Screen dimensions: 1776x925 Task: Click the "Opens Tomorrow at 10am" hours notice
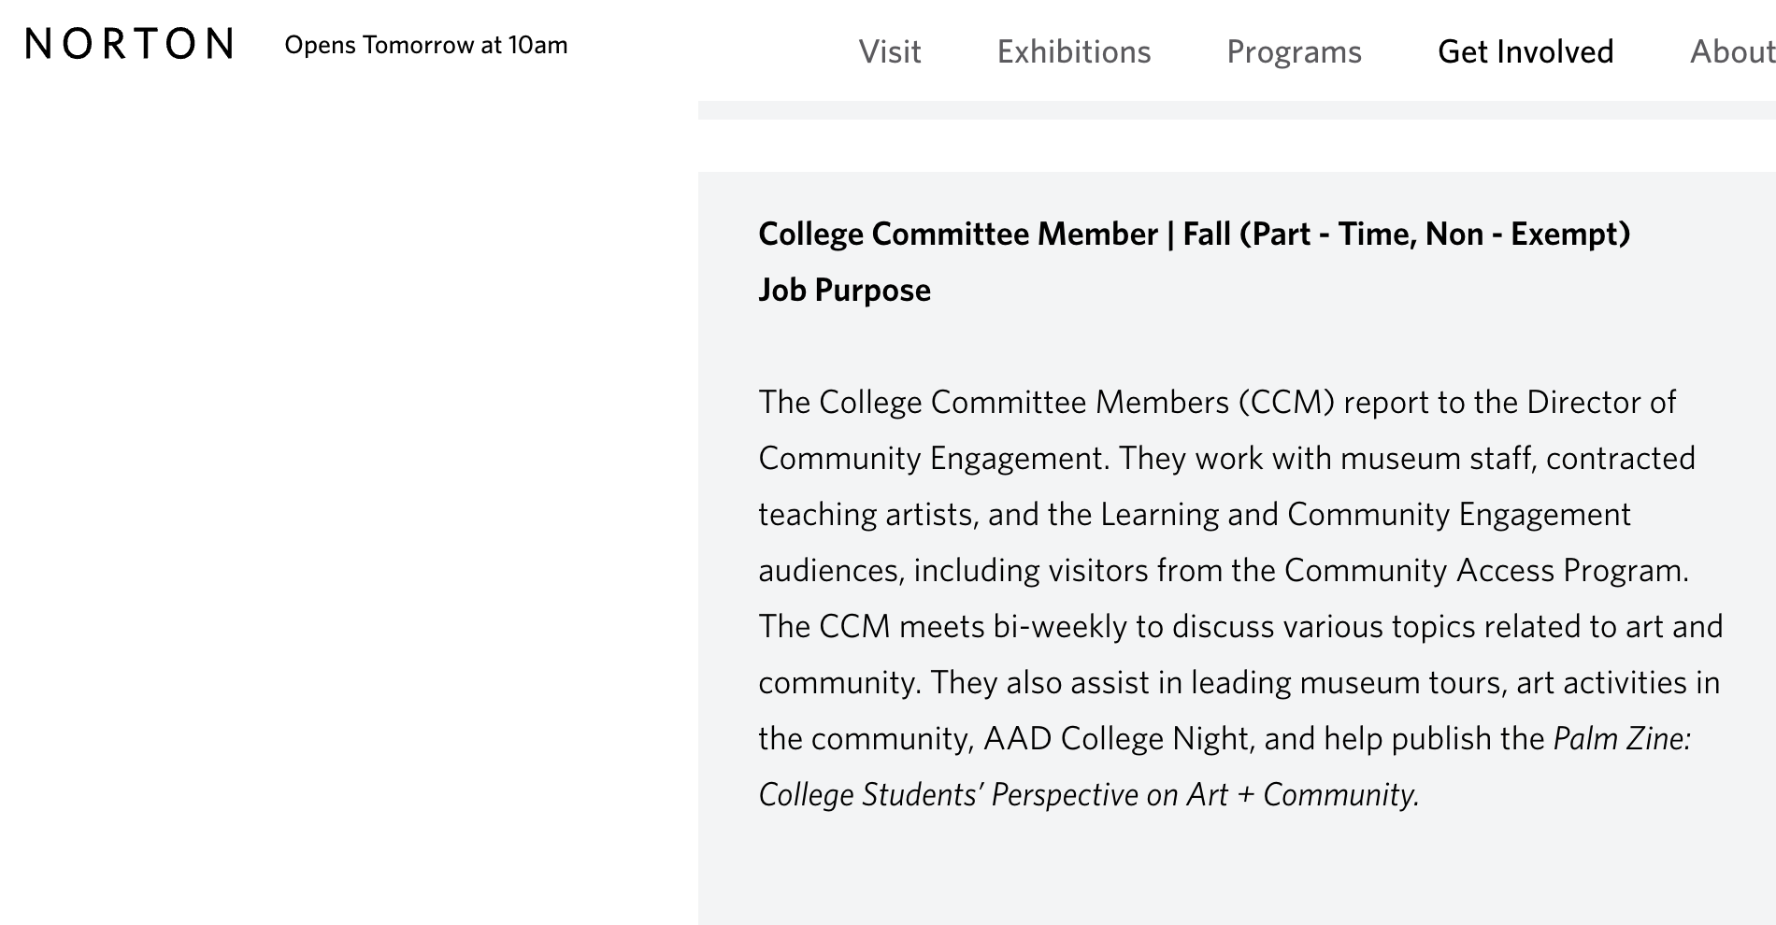425,45
